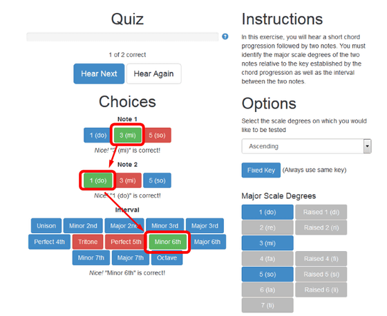This screenshot has height=316, width=387.
Task: Choose 5 (so) under Note 2
Action: pos(158,180)
